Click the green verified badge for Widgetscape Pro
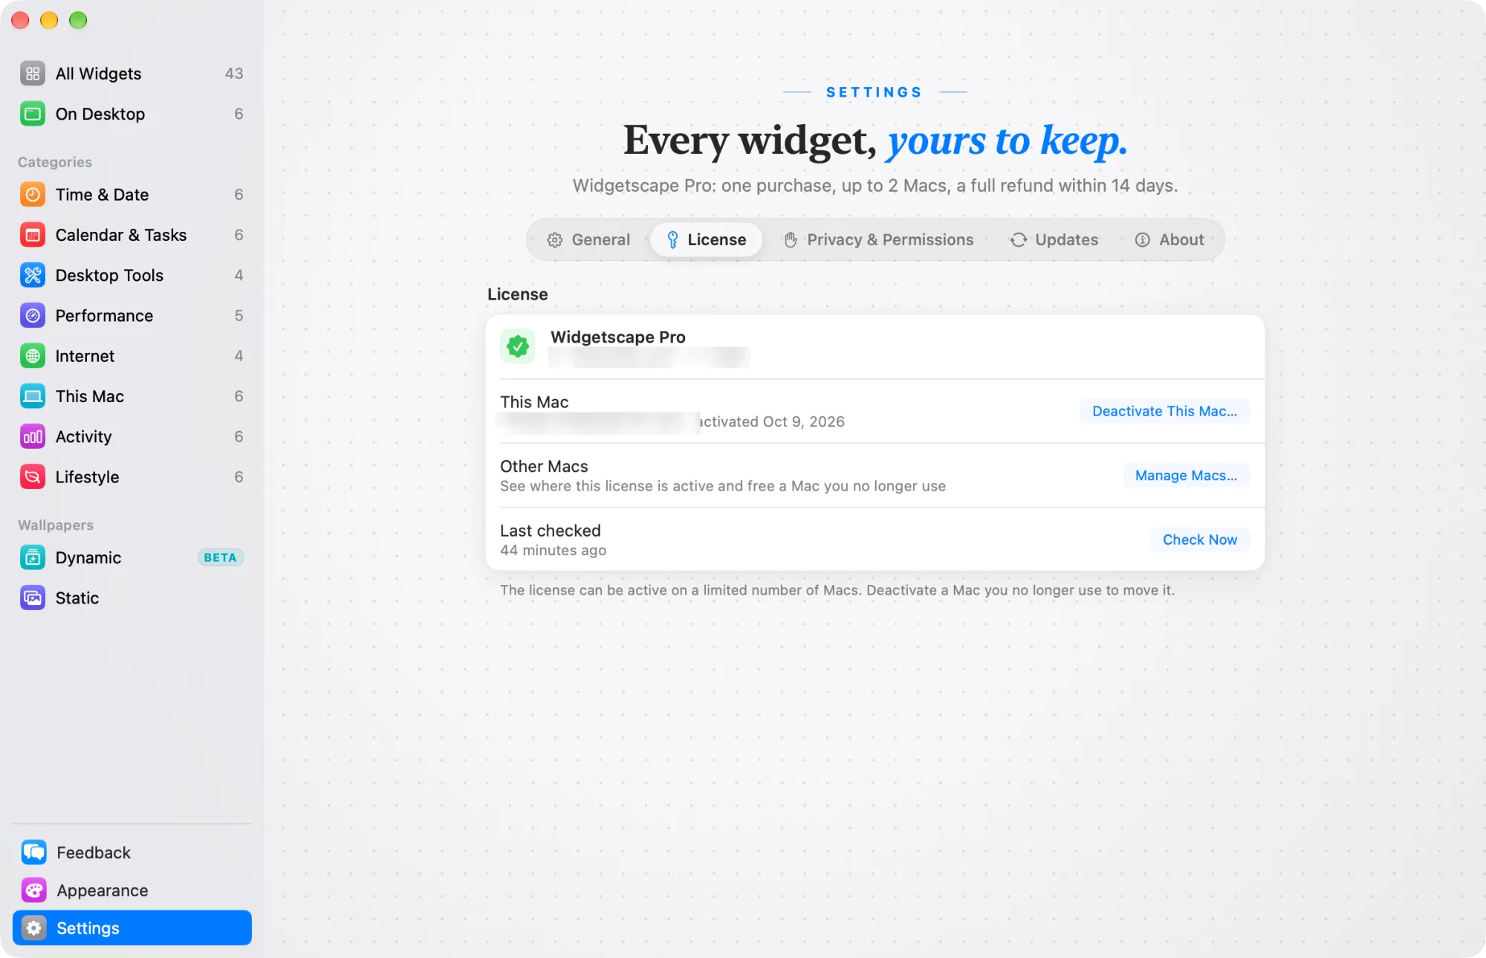This screenshot has height=958, width=1486. 518,346
